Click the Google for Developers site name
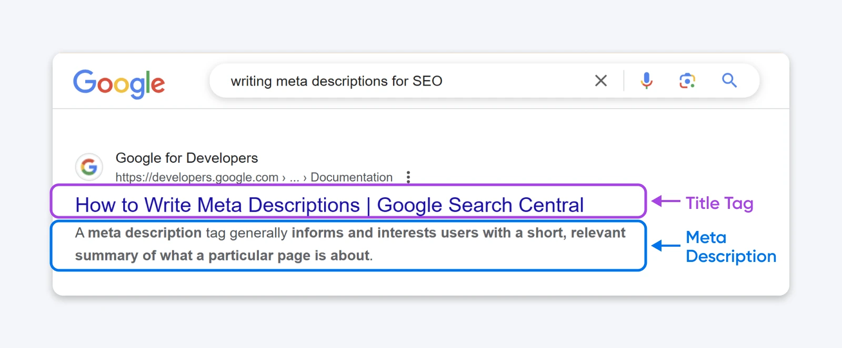Viewport: 842px width, 348px height. [x=187, y=158]
